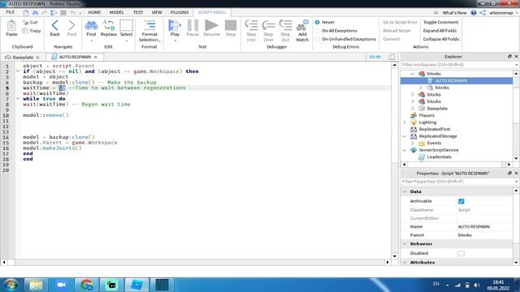Select the Players service in Explorer

click(427, 115)
